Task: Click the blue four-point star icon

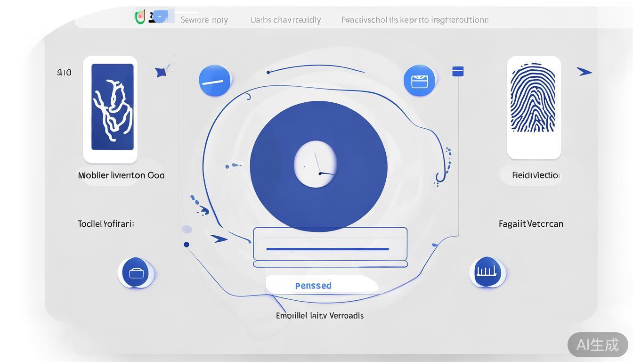Action: pos(161,72)
